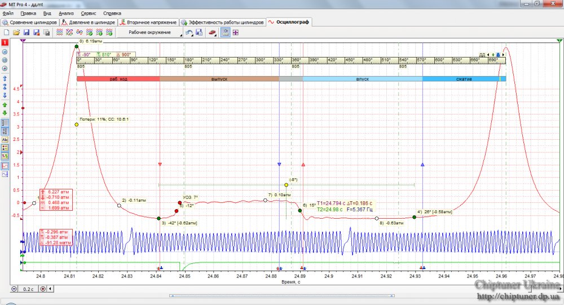
Task: Click the undo arrow dropdown icon
Action: coord(189,32)
